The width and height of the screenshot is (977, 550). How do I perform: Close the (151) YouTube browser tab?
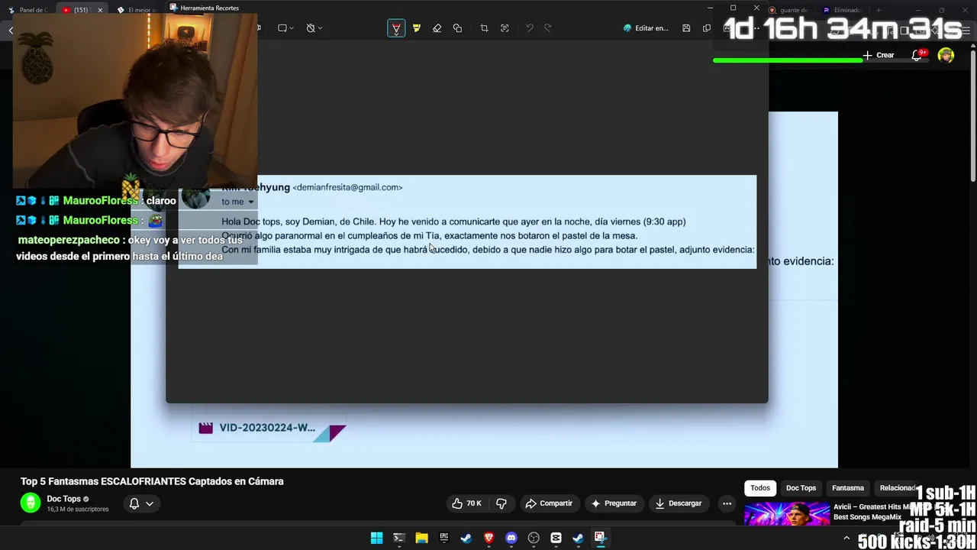click(x=99, y=10)
